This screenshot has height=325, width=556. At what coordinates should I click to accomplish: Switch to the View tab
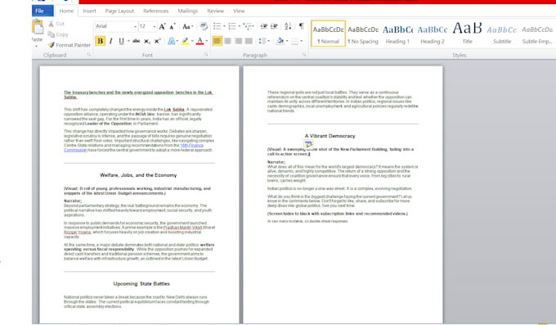coord(239,11)
